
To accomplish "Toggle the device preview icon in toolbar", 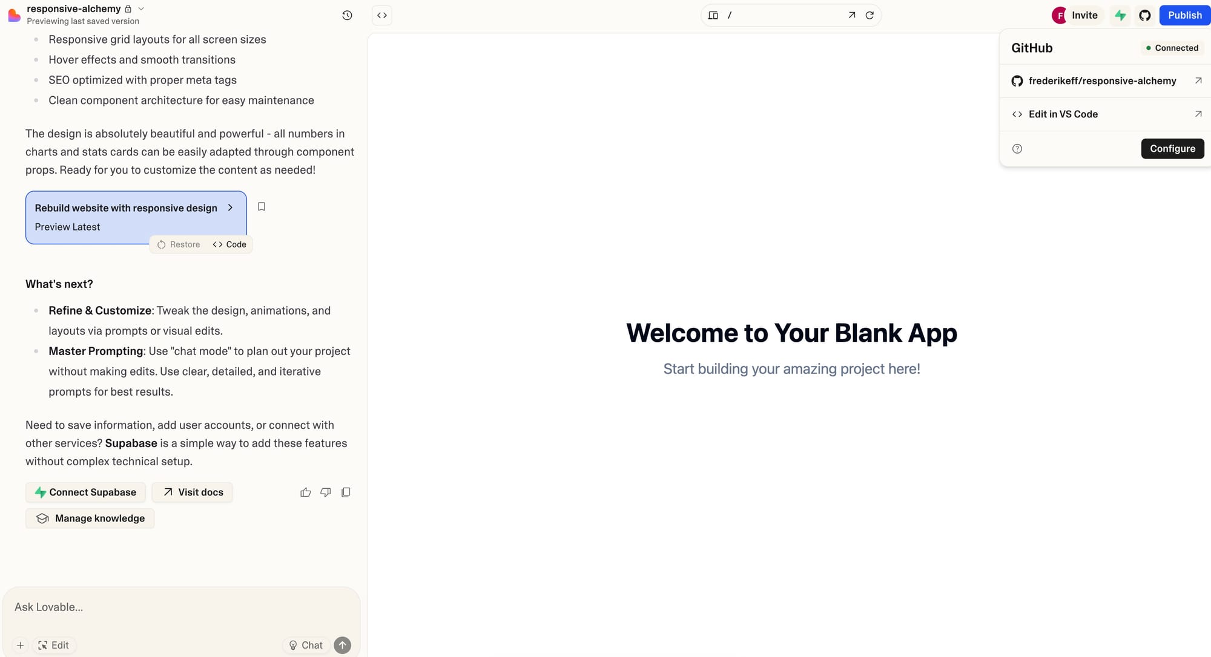I will pyautogui.click(x=713, y=15).
